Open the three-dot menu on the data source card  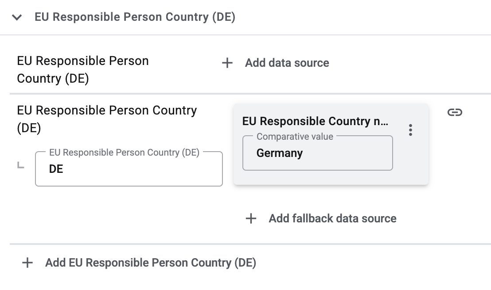click(411, 130)
